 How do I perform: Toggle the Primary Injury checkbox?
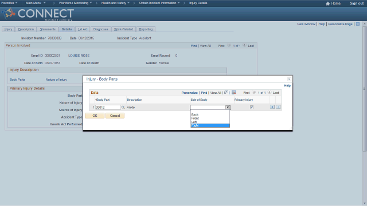[252, 108]
